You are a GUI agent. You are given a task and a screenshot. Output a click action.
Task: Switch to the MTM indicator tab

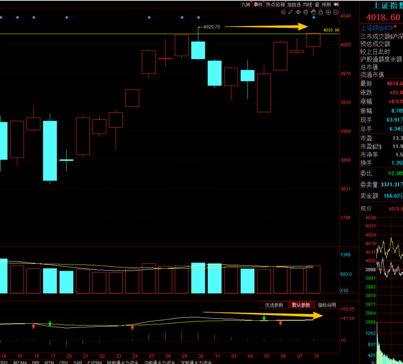[x=49, y=362]
